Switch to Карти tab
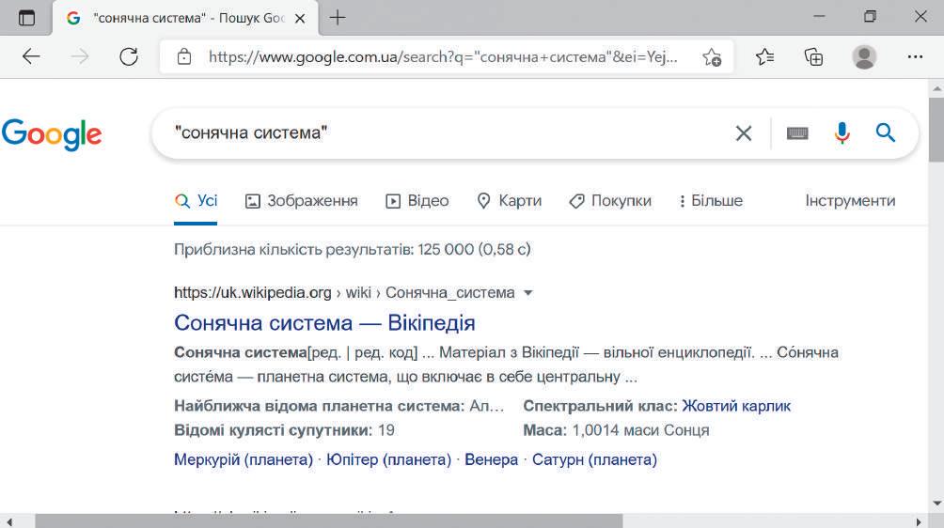 tap(509, 201)
